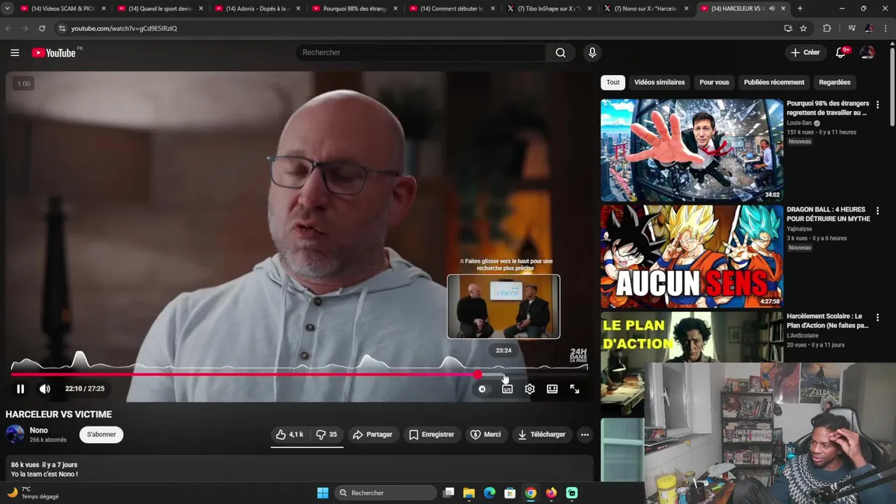Switch to Comment débuter browser tab
This screenshot has height=504, width=896.
click(451, 8)
